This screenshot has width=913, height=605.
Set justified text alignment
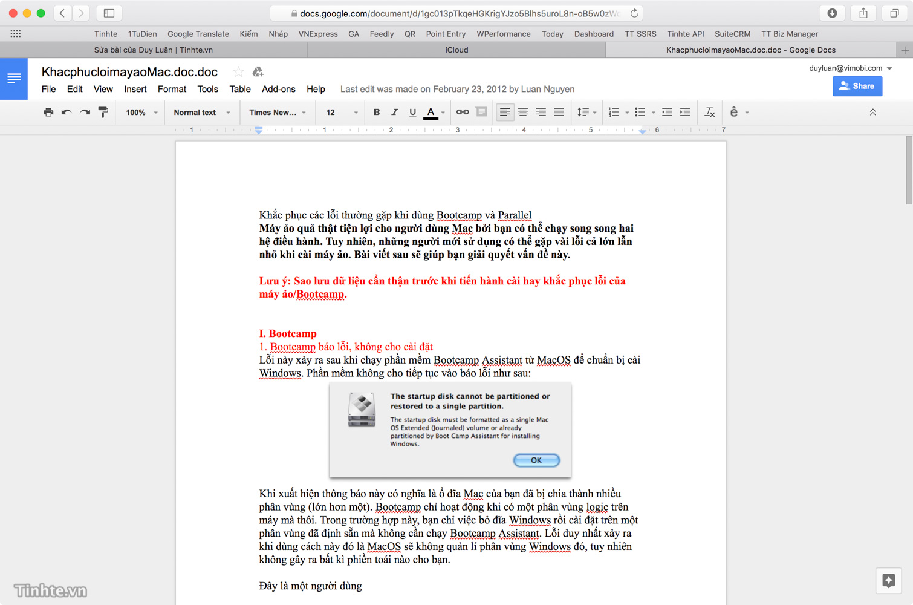tap(559, 112)
